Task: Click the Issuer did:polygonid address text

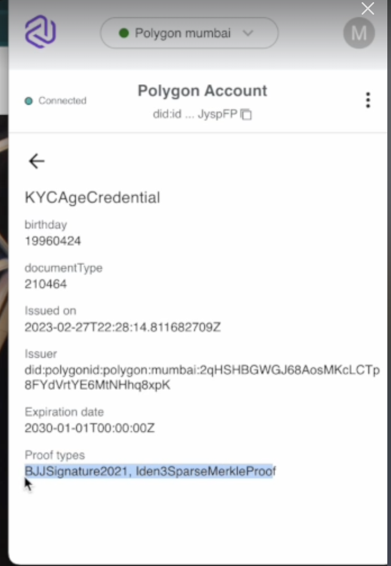Action: [202, 378]
